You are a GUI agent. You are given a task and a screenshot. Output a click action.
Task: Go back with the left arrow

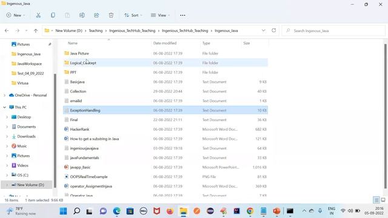(7, 31)
